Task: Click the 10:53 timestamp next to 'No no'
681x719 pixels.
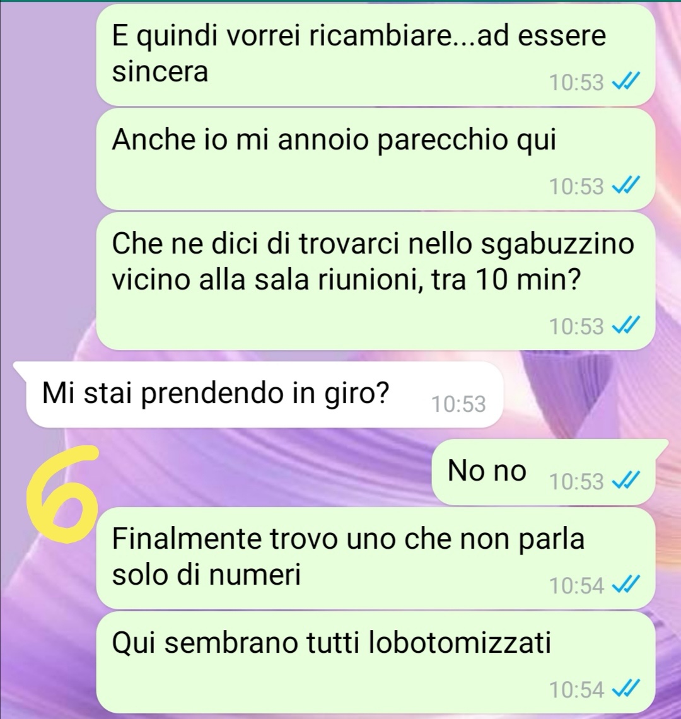Action: point(576,482)
